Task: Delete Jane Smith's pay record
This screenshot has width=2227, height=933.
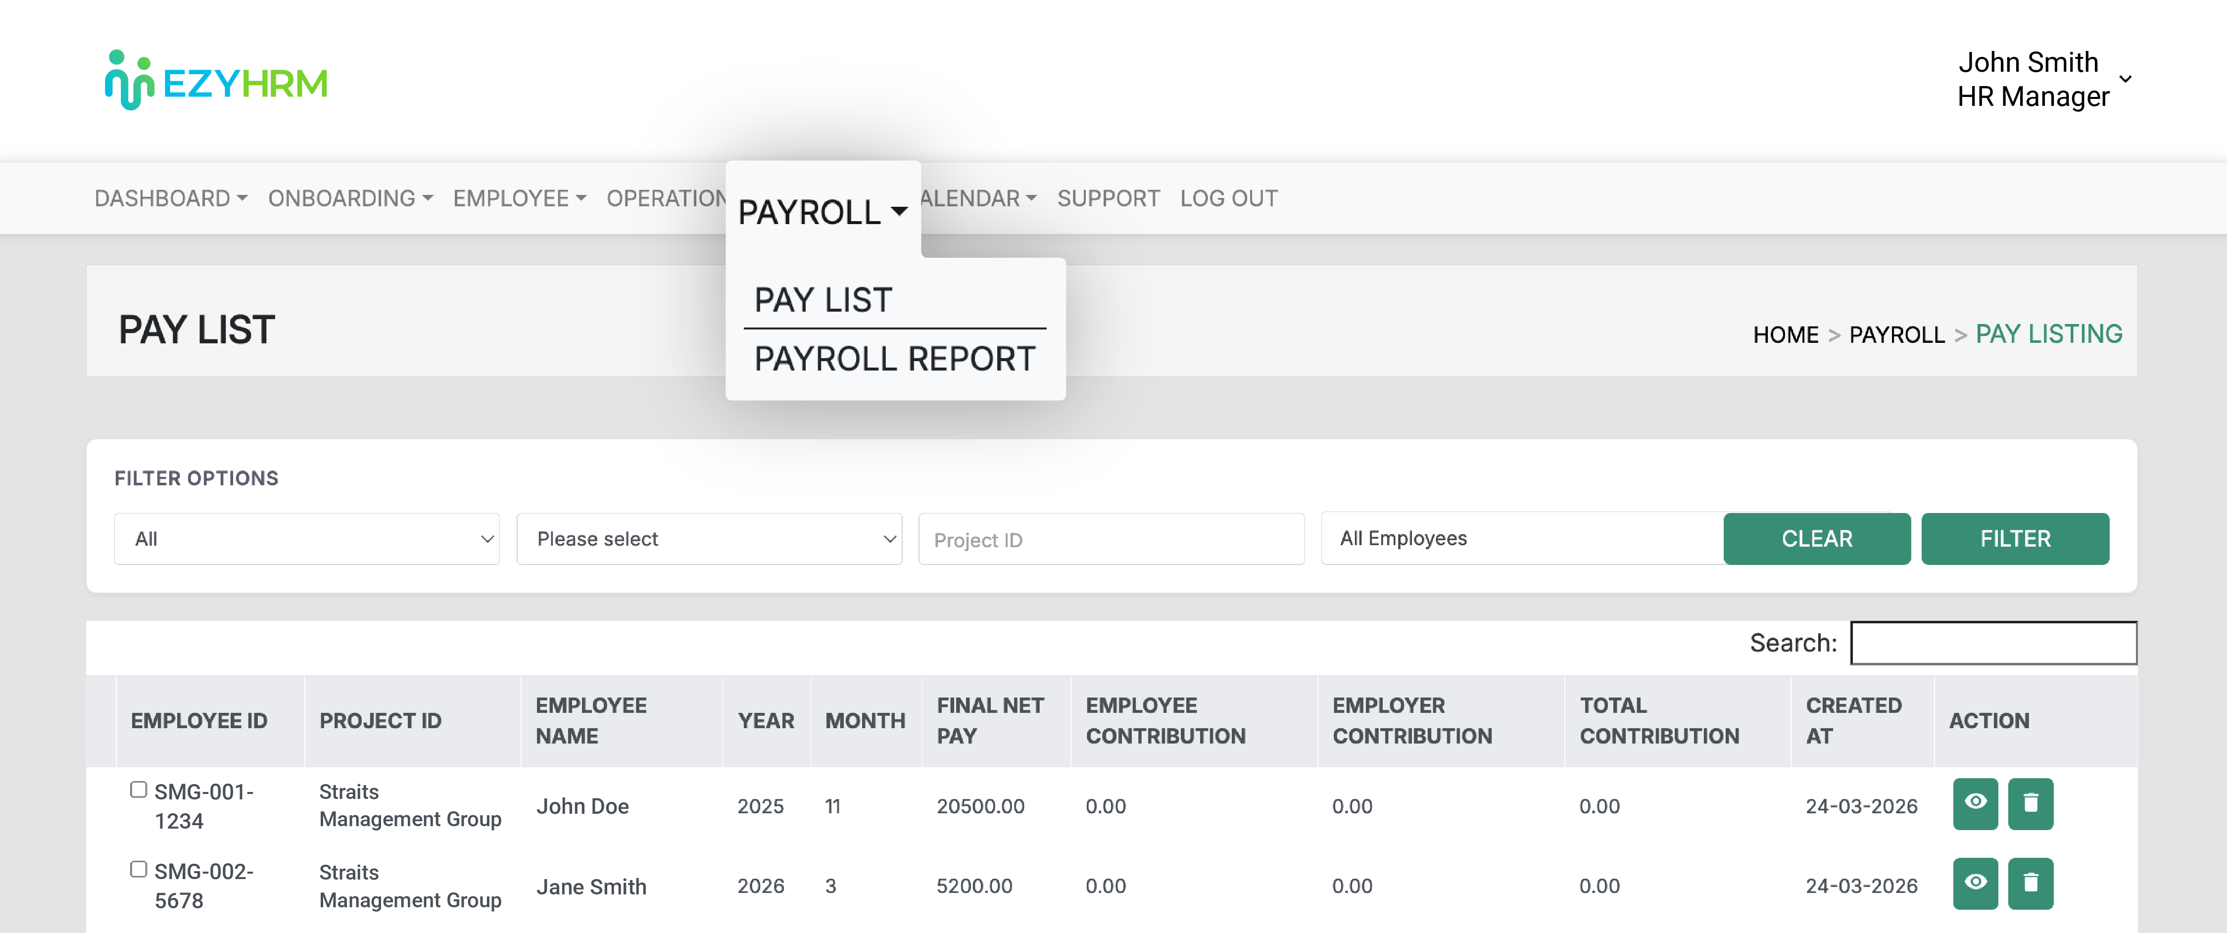Action: coord(2030,884)
